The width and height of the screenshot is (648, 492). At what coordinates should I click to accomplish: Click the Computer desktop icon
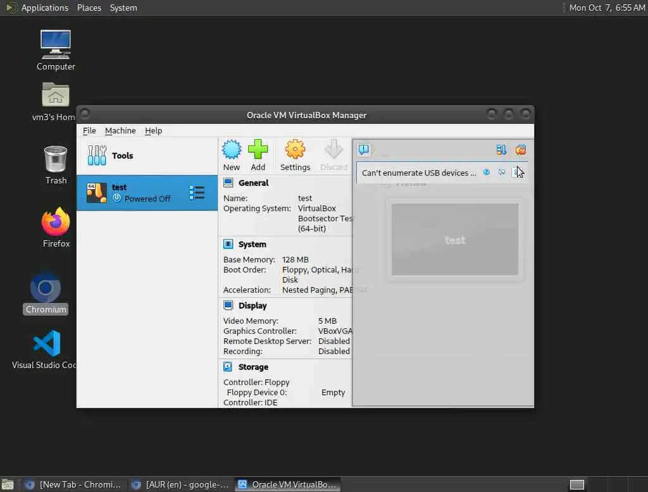pos(56,44)
